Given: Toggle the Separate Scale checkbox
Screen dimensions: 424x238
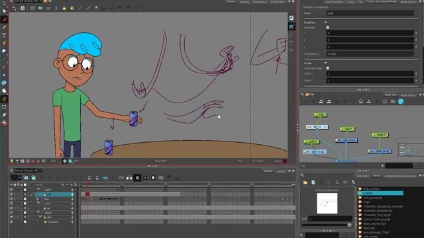Looking at the screenshot, I should tap(327, 68).
